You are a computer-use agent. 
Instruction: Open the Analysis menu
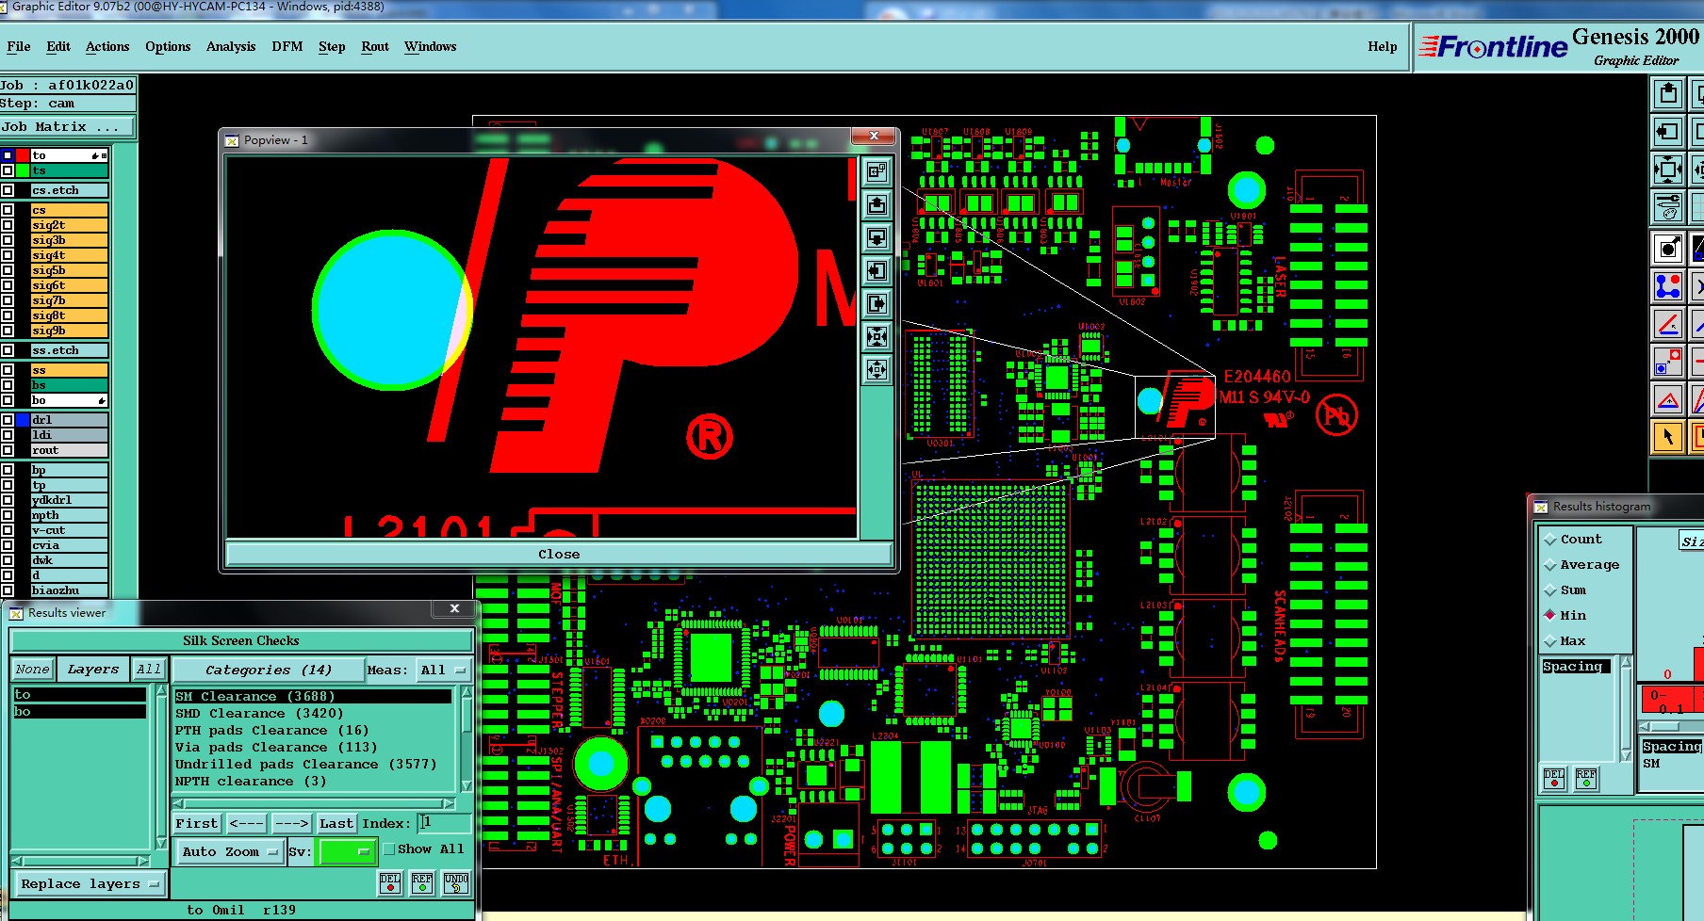[231, 46]
